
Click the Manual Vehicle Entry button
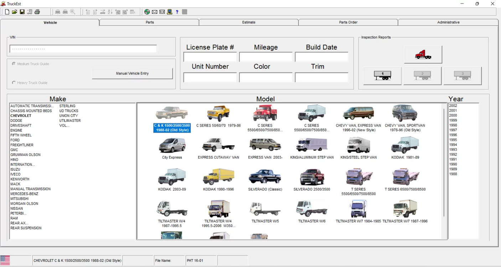pos(132,73)
